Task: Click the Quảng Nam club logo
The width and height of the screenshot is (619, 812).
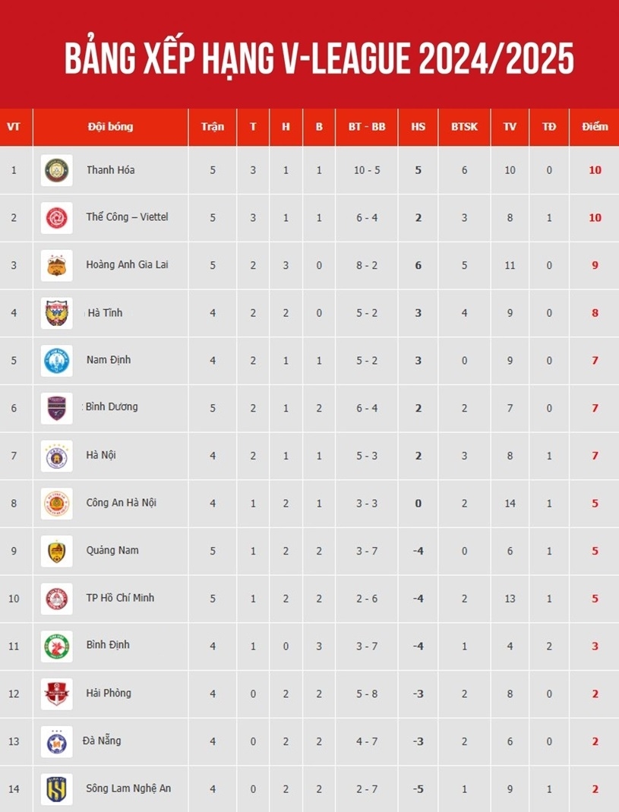Action: (x=56, y=551)
